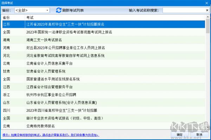
Task: Open the contact-us hint link at the bottom
Action: coord(51,135)
